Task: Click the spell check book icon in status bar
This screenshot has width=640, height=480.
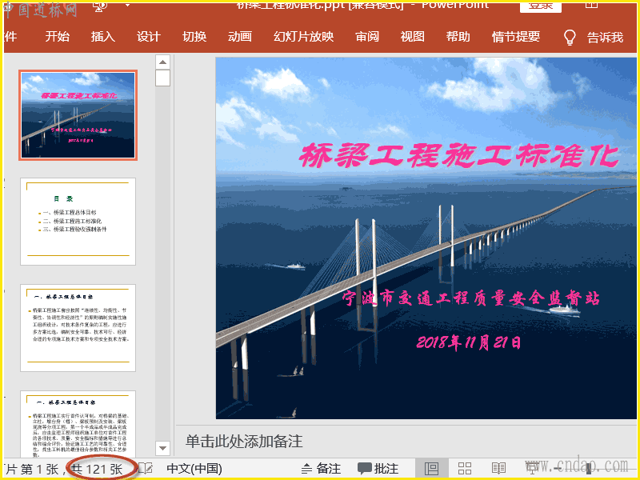Action: 146,469
